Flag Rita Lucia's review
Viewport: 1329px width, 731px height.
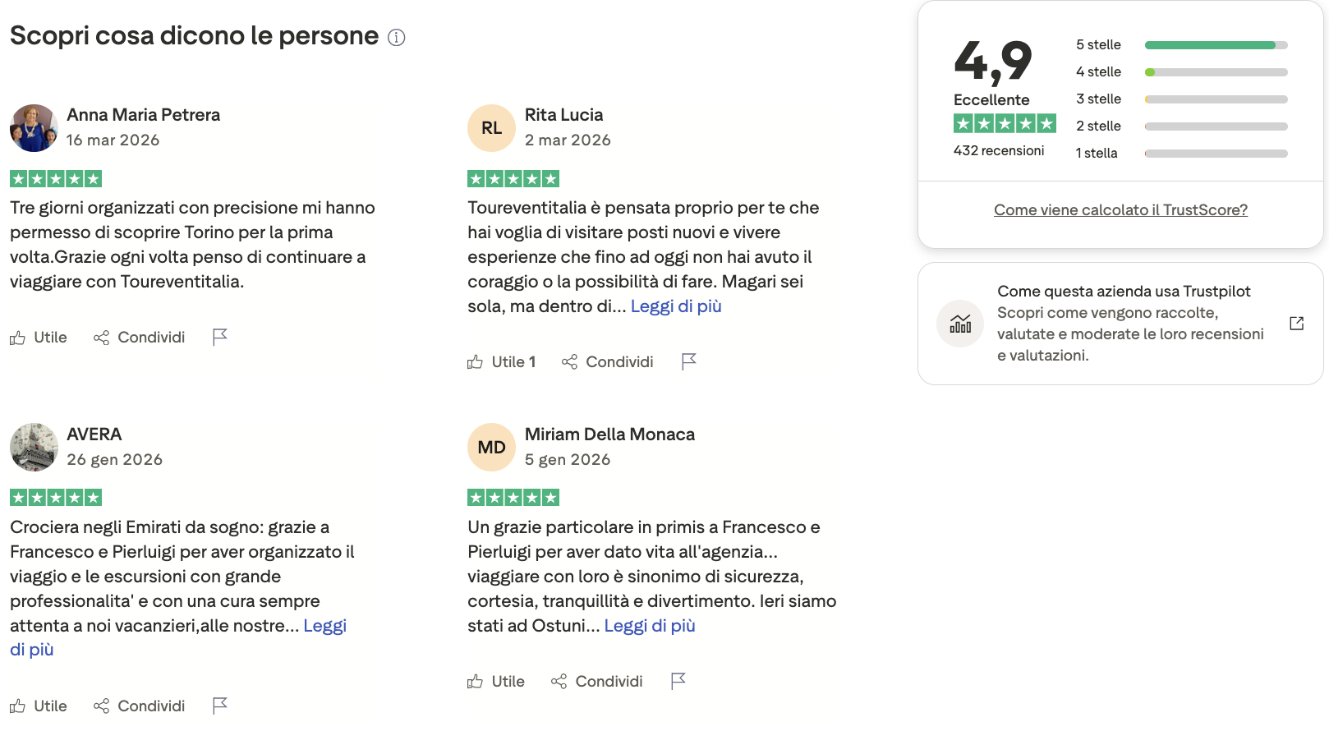pyautogui.click(x=688, y=361)
